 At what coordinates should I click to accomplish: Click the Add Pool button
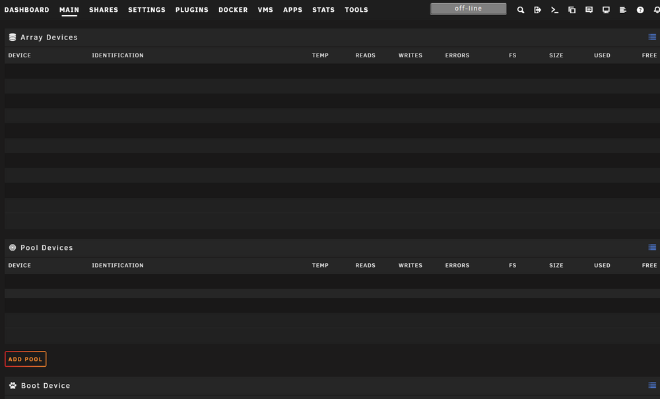26,359
